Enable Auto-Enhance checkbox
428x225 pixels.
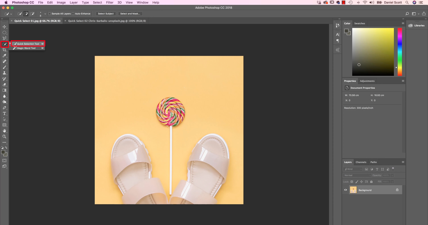click(73, 14)
